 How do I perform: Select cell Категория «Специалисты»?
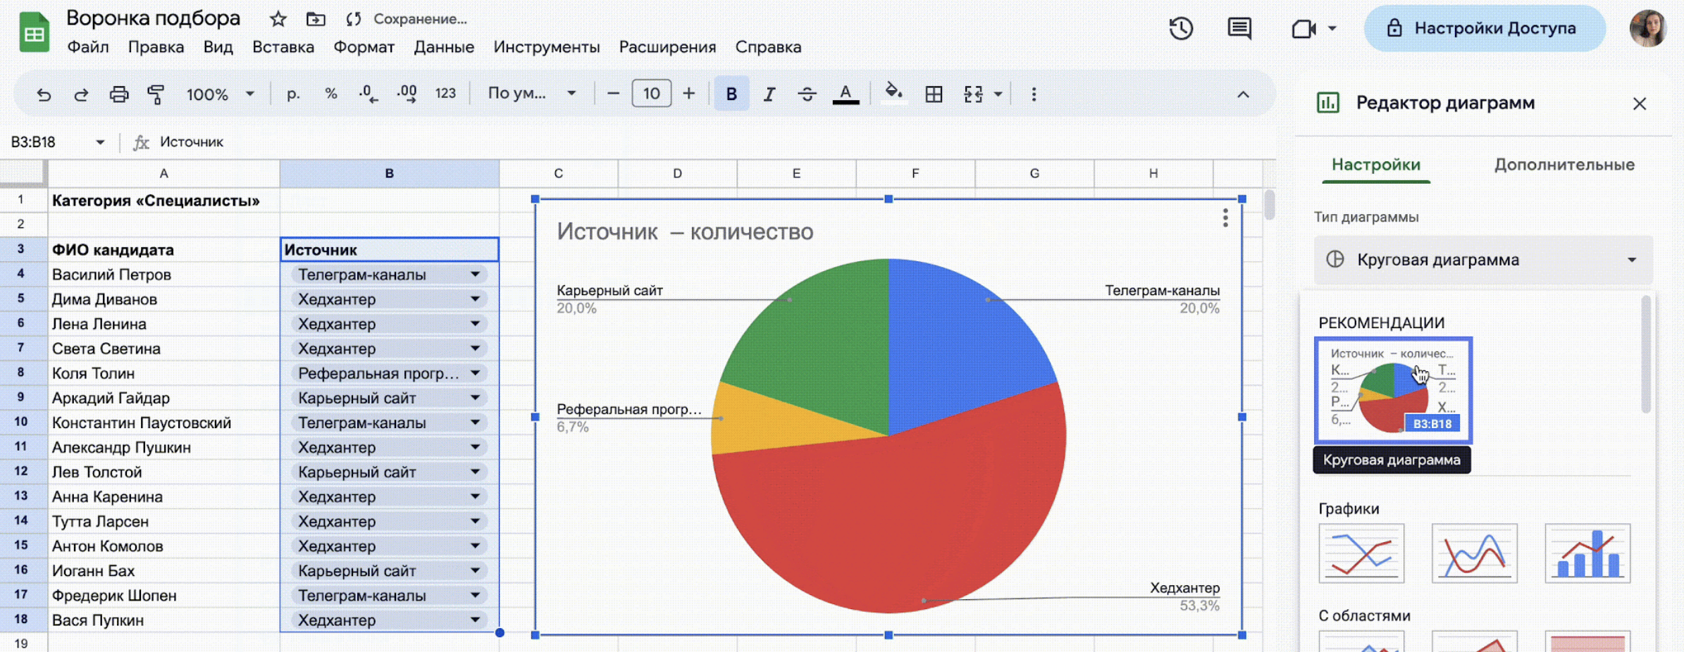click(163, 201)
